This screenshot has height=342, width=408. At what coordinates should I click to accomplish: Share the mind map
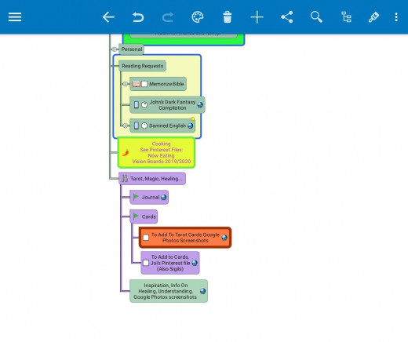pos(287,17)
